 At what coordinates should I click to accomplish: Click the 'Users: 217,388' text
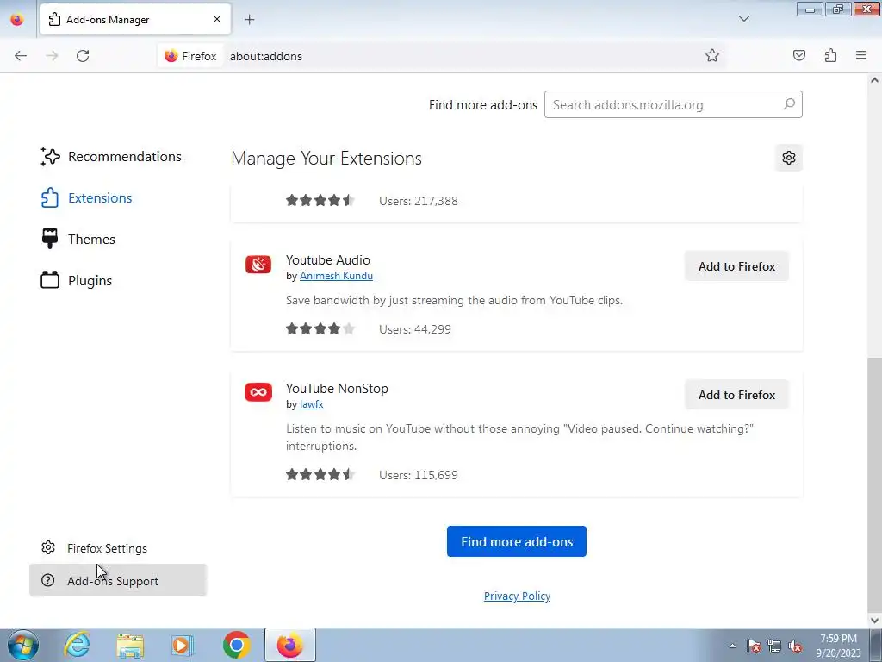point(419,201)
